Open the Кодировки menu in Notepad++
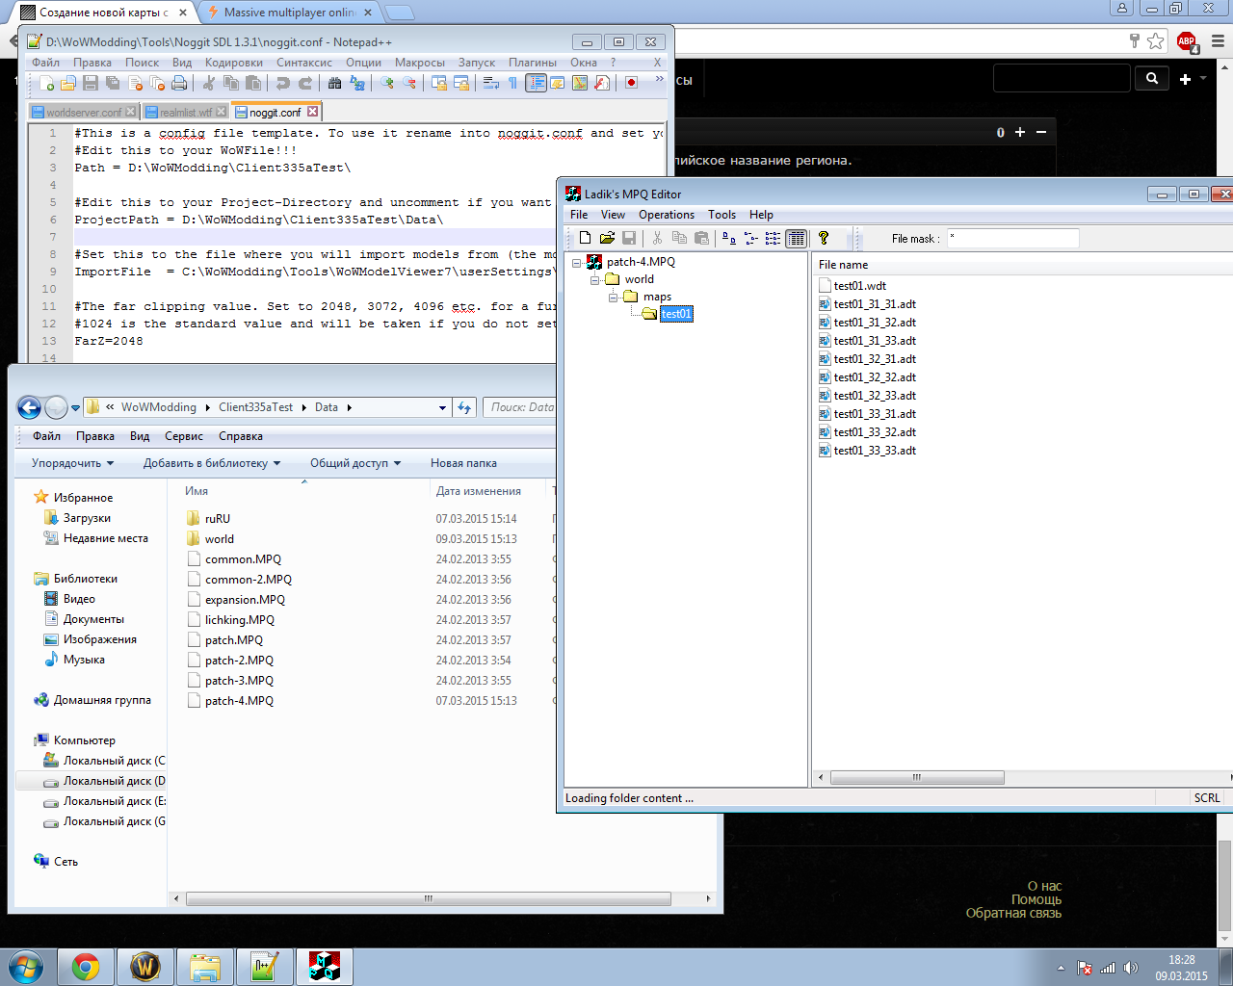 pyautogui.click(x=234, y=63)
